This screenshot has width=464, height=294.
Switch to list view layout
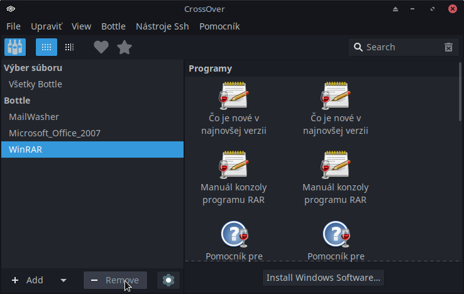click(x=70, y=47)
